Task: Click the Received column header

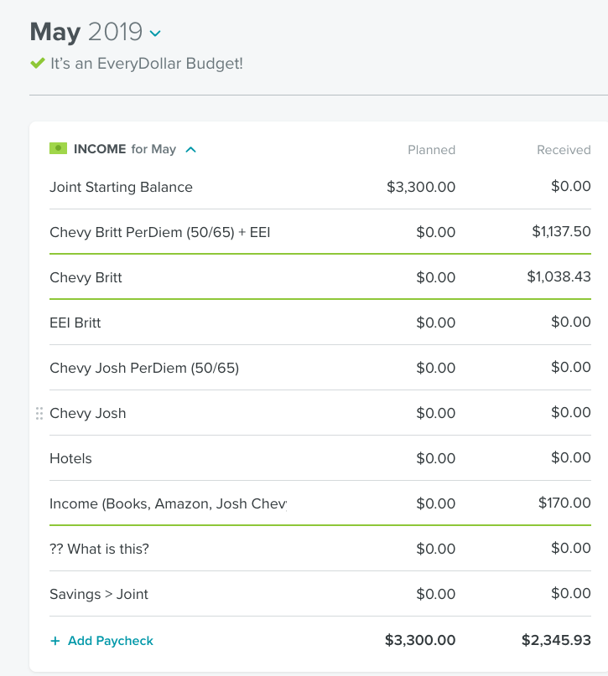Action: pos(564,150)
